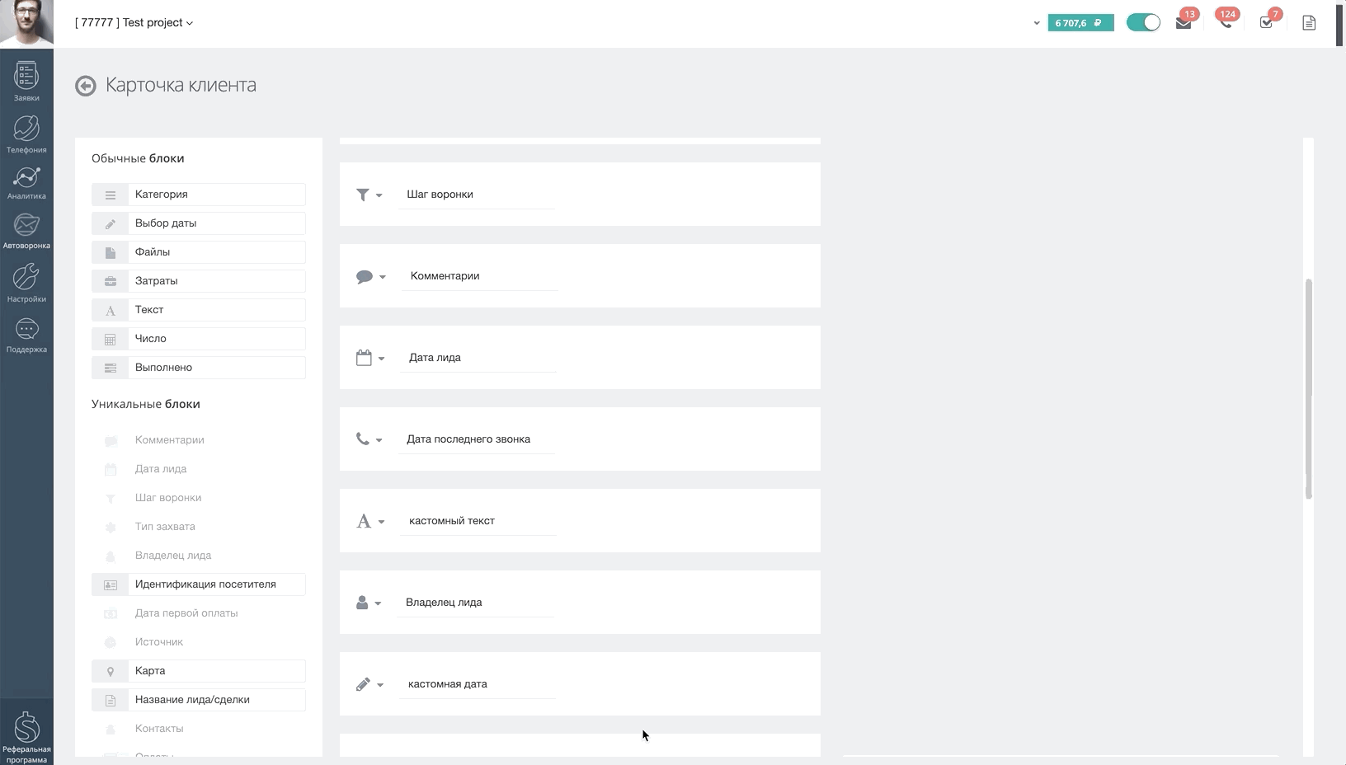Open speech bubble dropdown for Комментарии field
Screen dimensions: 1346x765
371,277
